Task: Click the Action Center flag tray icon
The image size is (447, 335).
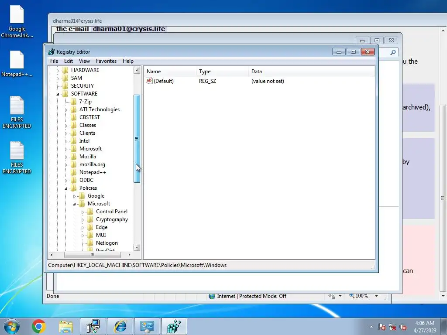Action: [382, 327]
